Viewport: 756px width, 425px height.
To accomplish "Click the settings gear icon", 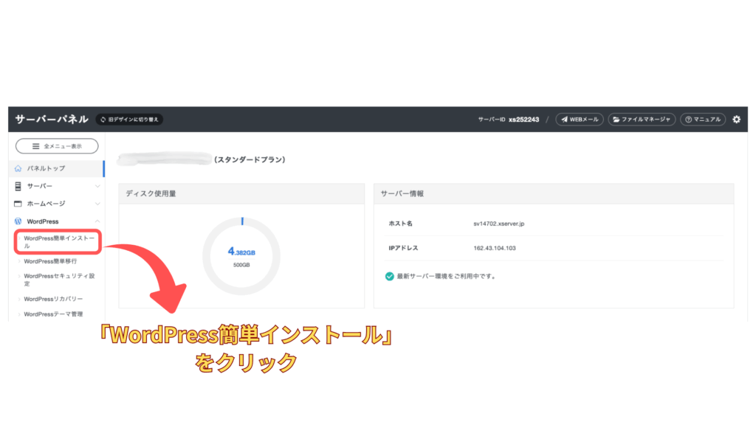I will click(736, 120).
